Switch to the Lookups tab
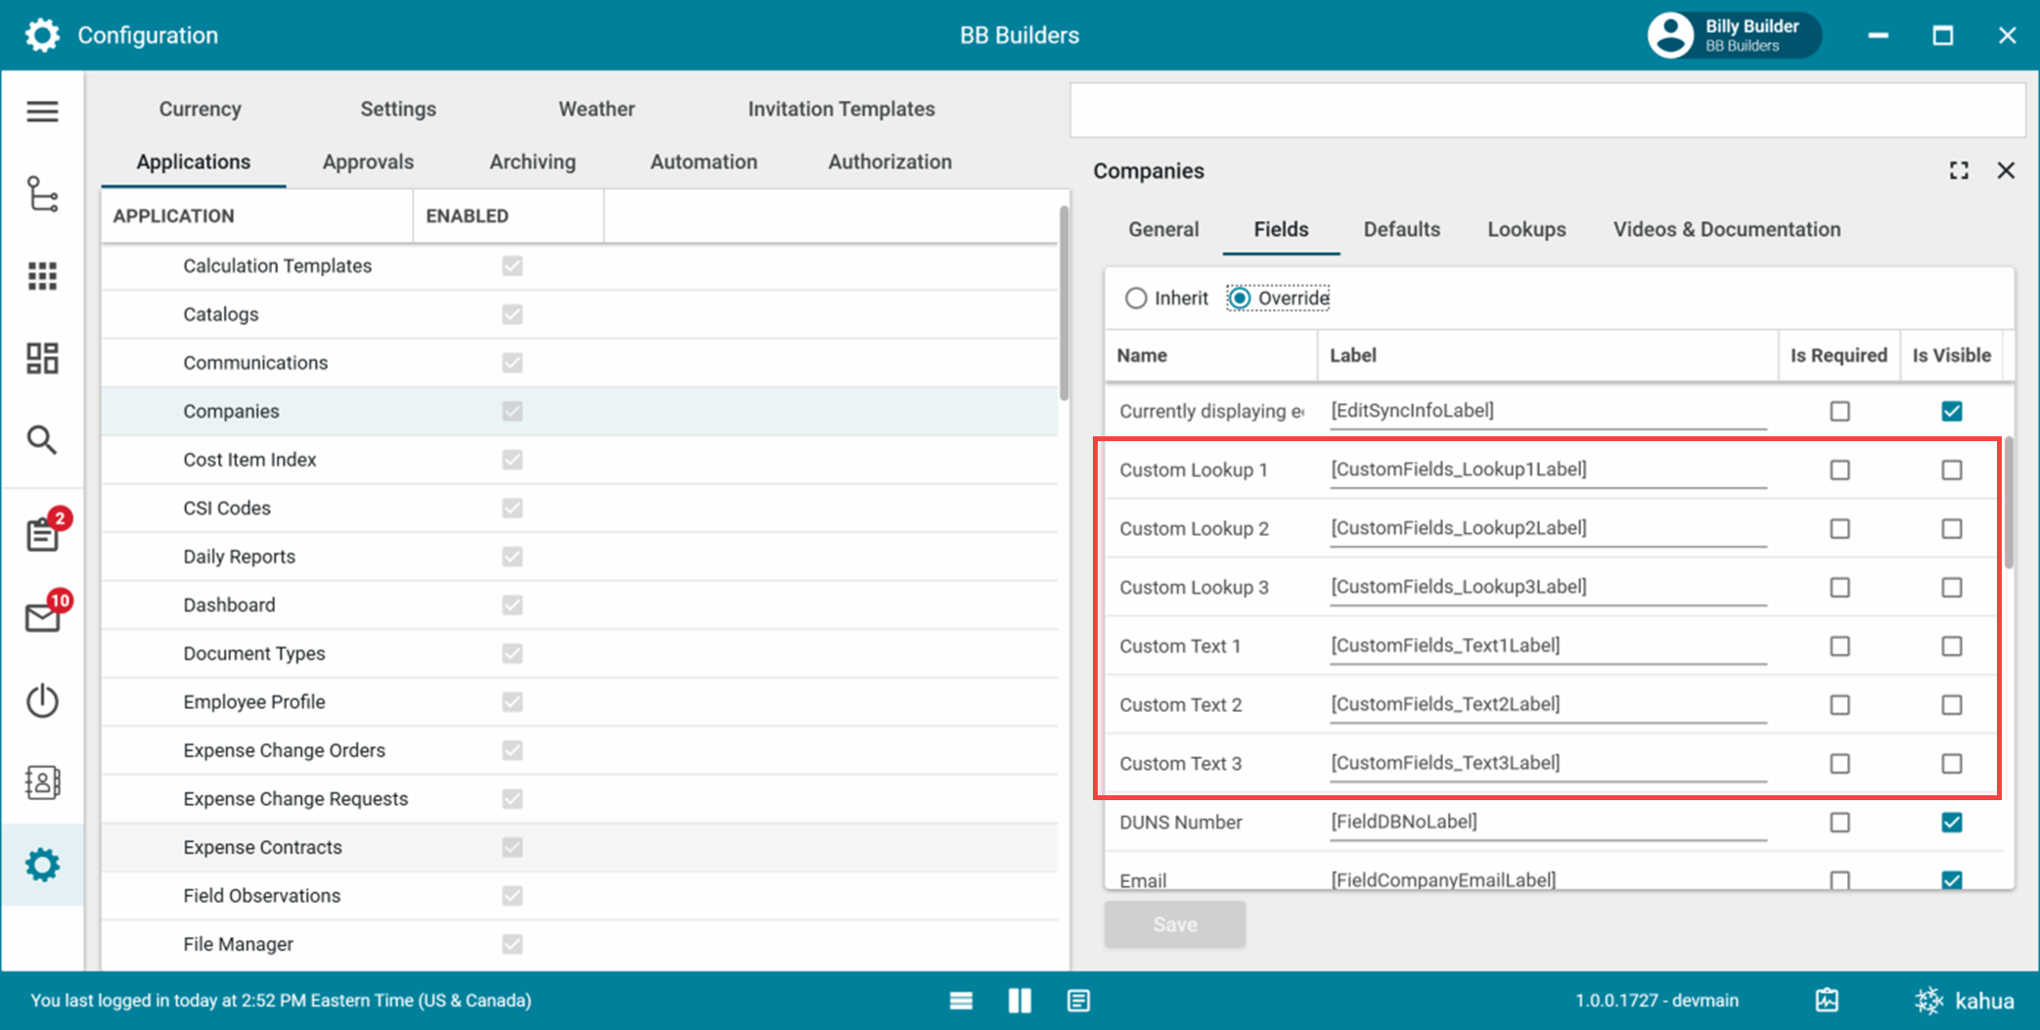 coord(1525,230)
